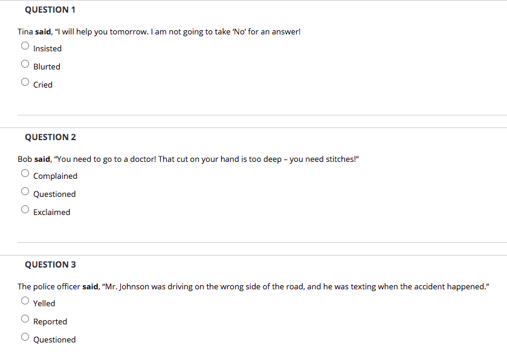Screen dimensions: 507x360
Task: Click the 'Exclaimed' answer label text
Action: (51, 212)
